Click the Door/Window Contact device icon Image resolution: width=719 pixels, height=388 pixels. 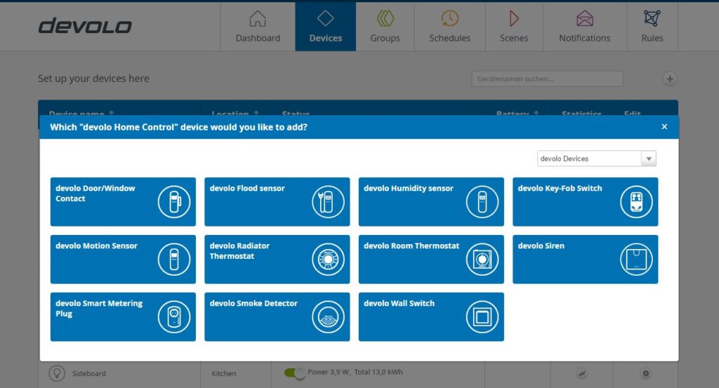(174, 201)
